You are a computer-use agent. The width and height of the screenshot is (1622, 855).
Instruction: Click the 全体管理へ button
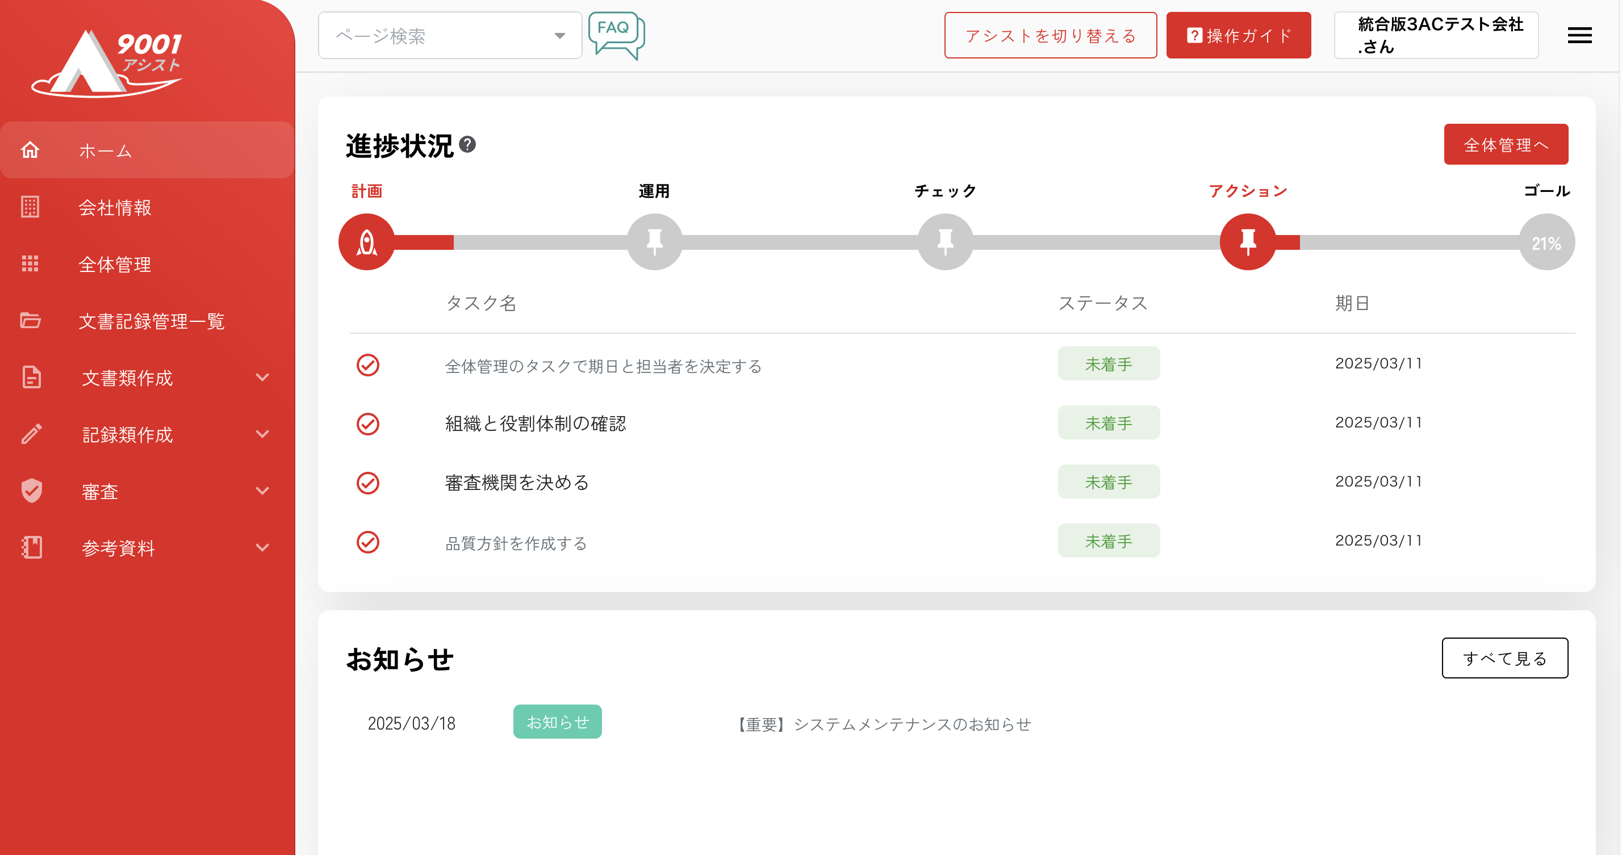coord(1505,145)
